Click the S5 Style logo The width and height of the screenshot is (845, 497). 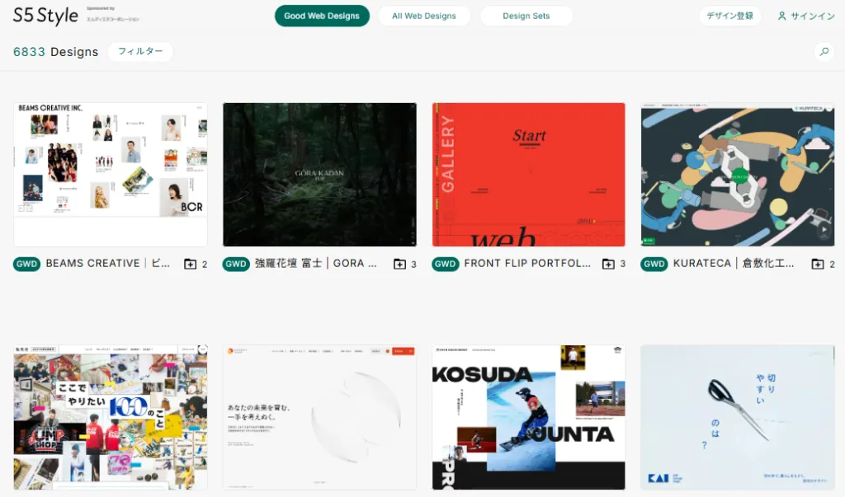[45, 16]
